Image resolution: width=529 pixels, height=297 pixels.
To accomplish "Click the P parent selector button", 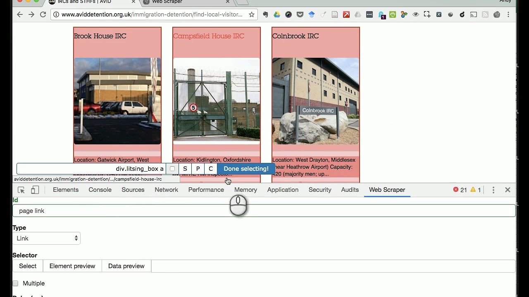I will (198, 169).
